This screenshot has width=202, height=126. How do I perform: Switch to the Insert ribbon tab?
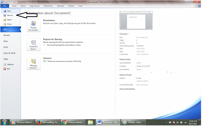pyautogui.click(x=23, y=6)
